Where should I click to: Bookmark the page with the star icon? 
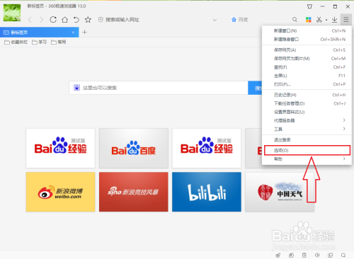88,20
